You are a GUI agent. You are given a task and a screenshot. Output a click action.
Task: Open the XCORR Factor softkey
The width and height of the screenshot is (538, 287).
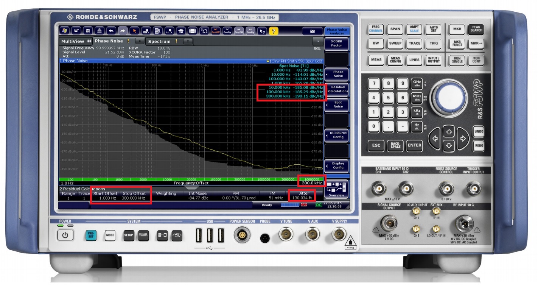(x=336, y=43)
